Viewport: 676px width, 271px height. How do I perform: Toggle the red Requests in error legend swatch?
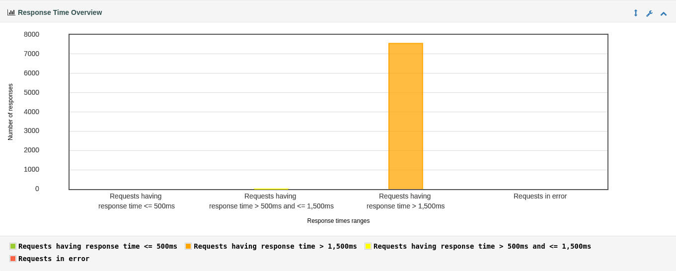pos(13,259)
